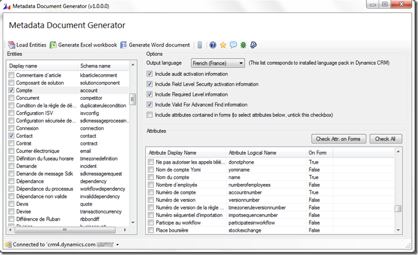Image resolution: width=418 pixels, height=255 pixels.
Task: Click the PayPal donate icon
Action: 253,45
